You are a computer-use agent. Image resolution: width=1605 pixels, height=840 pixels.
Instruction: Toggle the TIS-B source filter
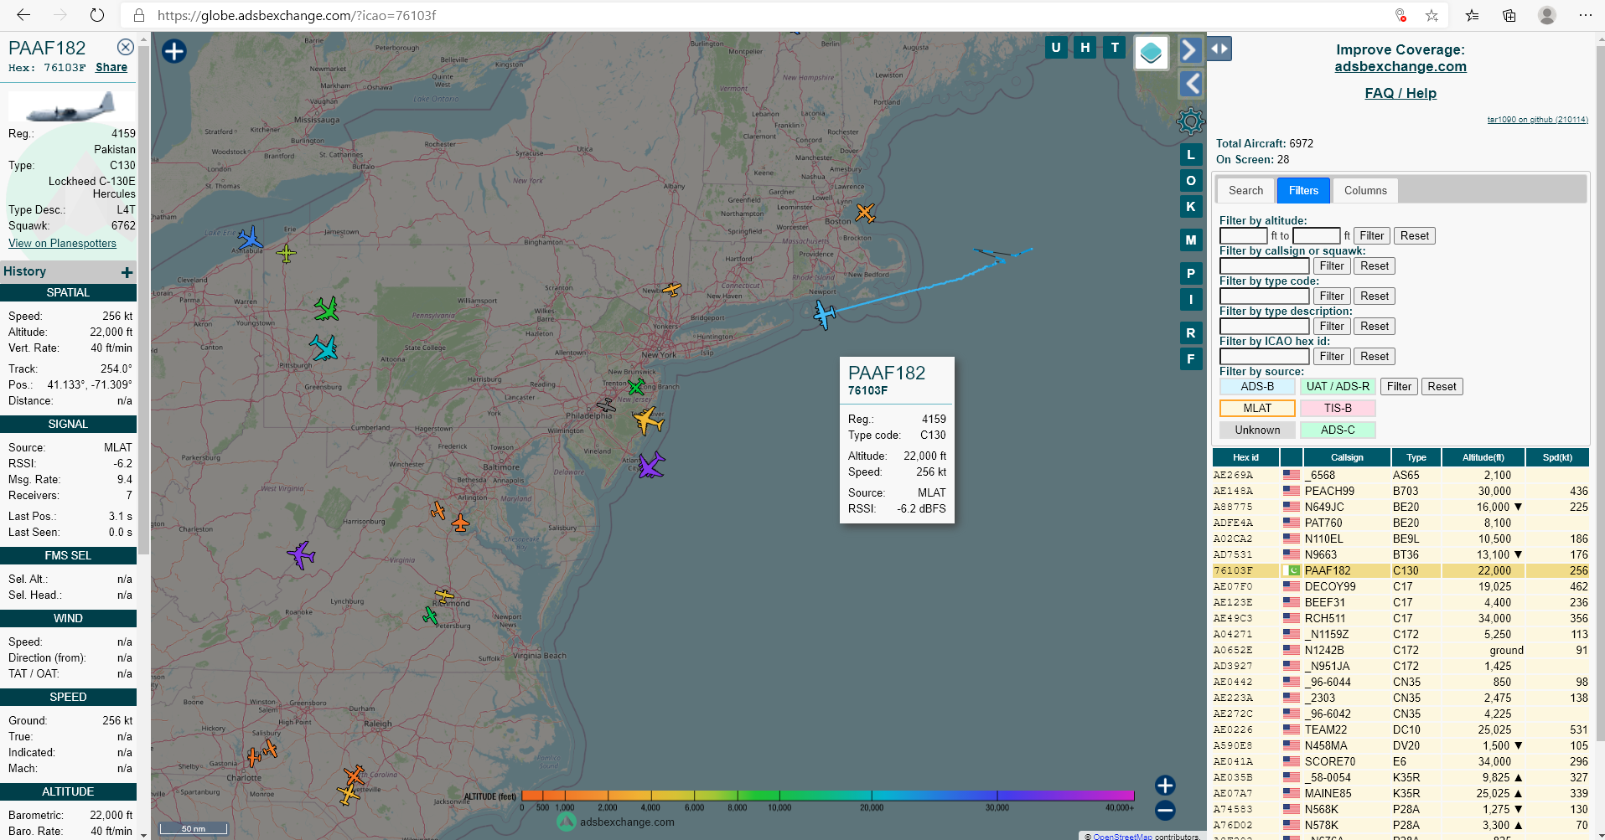(x=1338, y=409)
